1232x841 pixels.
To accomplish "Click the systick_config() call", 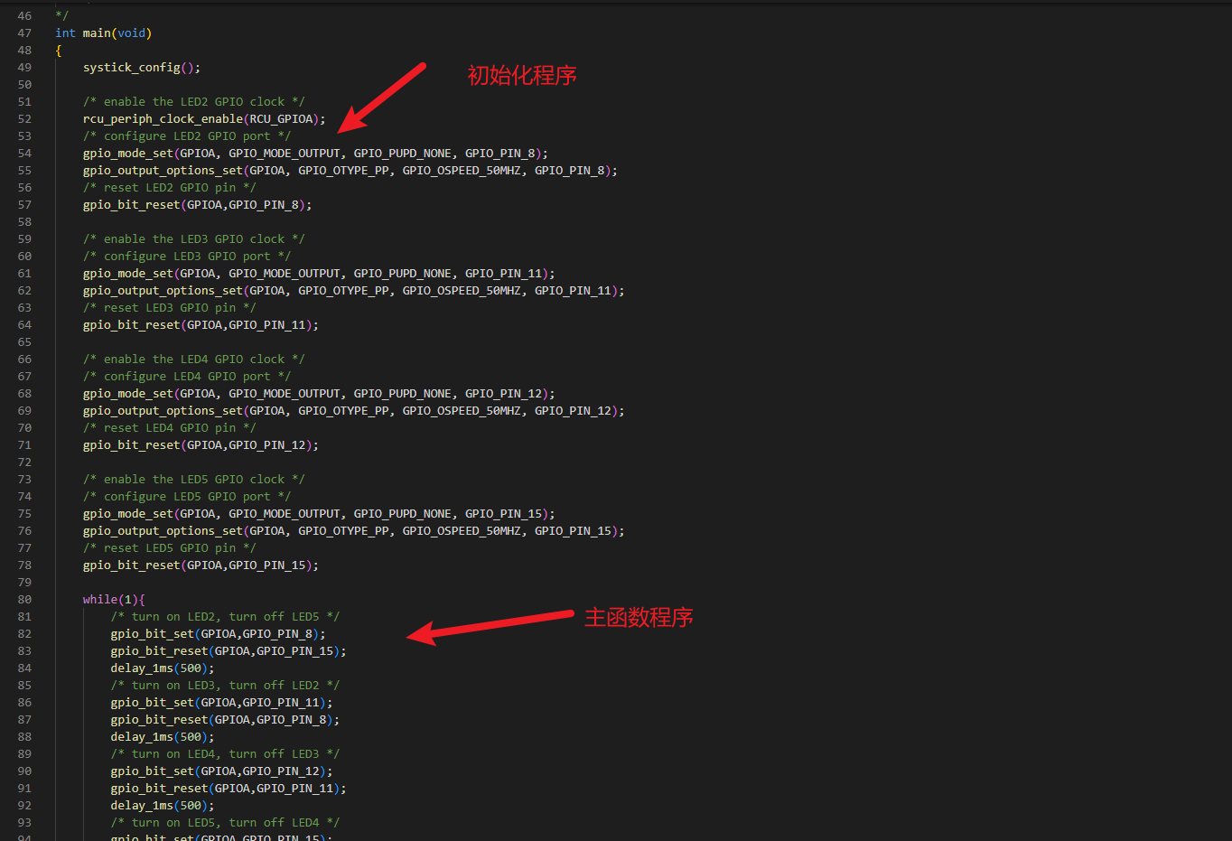I will coord(142,68).
